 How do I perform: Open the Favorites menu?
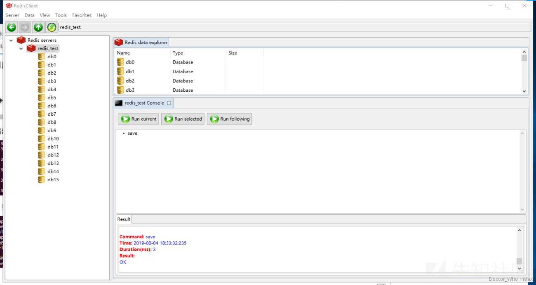[82, 15]
